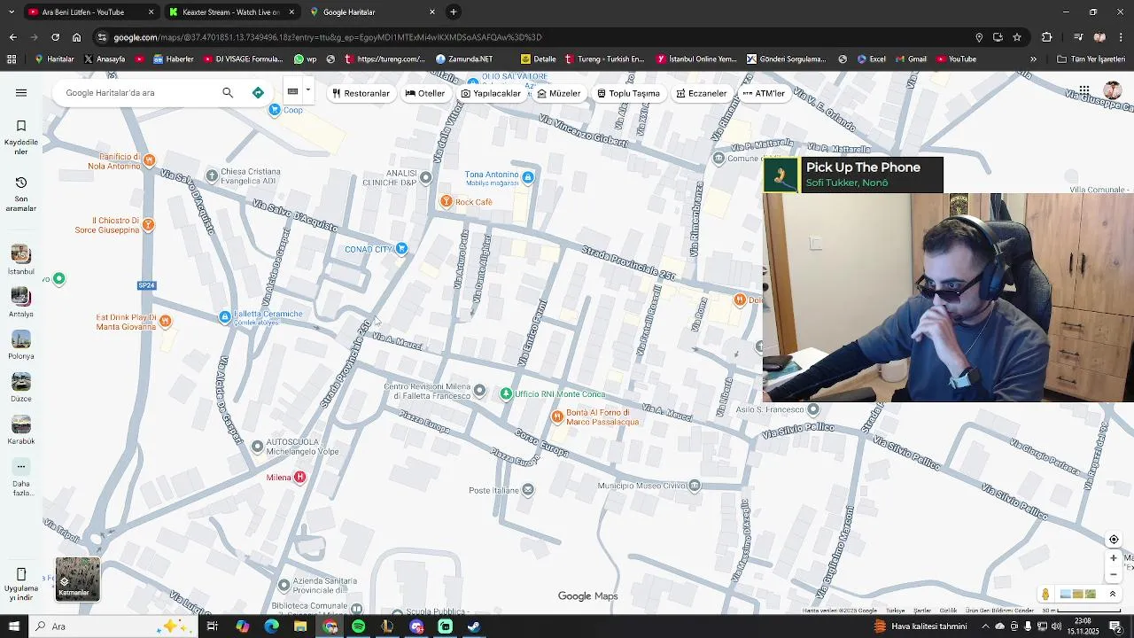
Task: Open a new browser tab
Action: click(454, 12)
